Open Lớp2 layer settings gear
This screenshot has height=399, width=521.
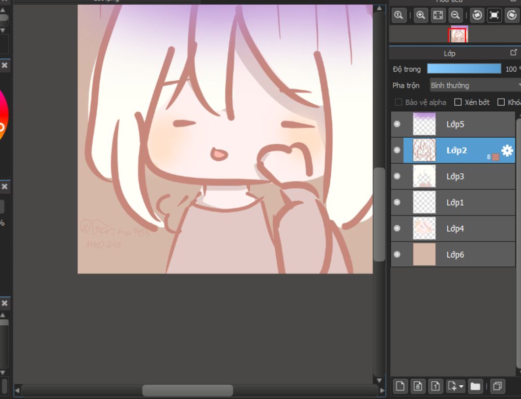(507, 150)
